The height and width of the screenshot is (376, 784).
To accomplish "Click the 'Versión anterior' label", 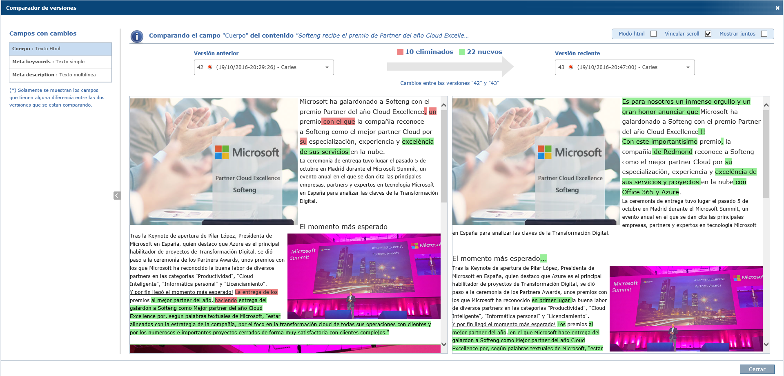I will pyautogui.click(x=216, y=53).
